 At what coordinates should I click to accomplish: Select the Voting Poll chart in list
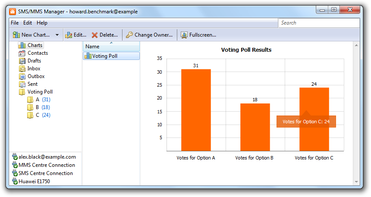point(104,56)
